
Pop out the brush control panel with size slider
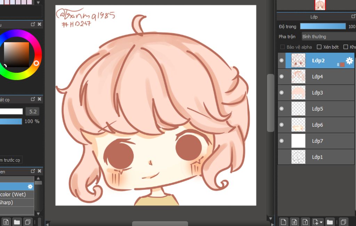pos(33,99)
